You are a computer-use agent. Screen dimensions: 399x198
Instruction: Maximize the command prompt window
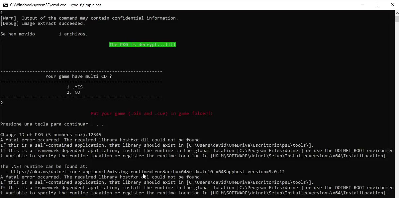[377, 5]
